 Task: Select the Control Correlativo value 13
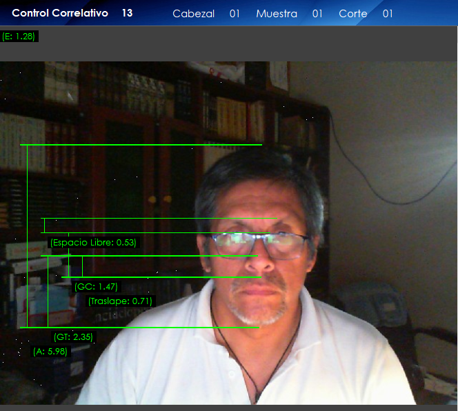point(127,13)
